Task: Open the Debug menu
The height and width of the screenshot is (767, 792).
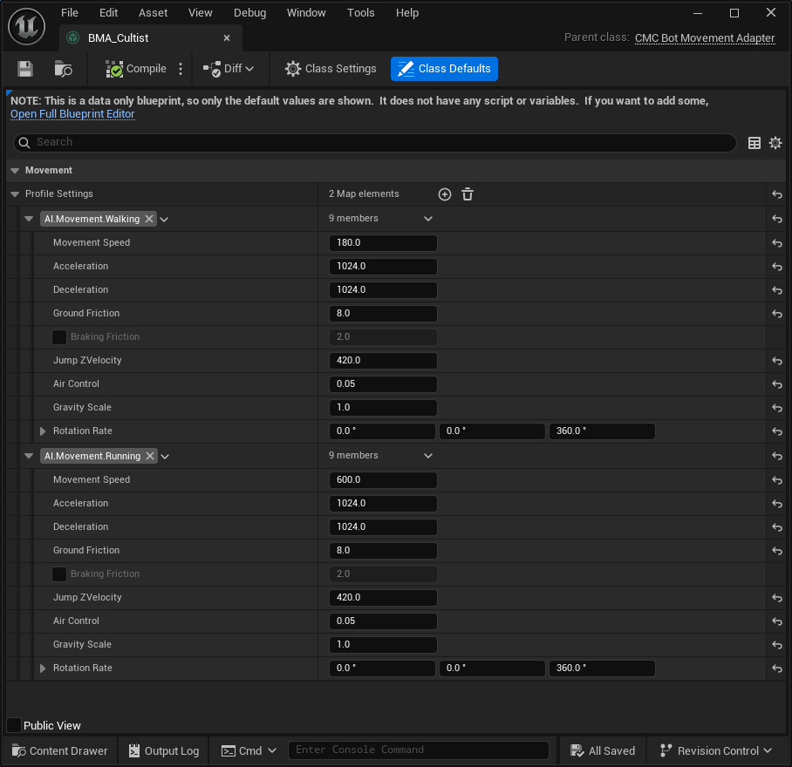Action: point(249,12)
